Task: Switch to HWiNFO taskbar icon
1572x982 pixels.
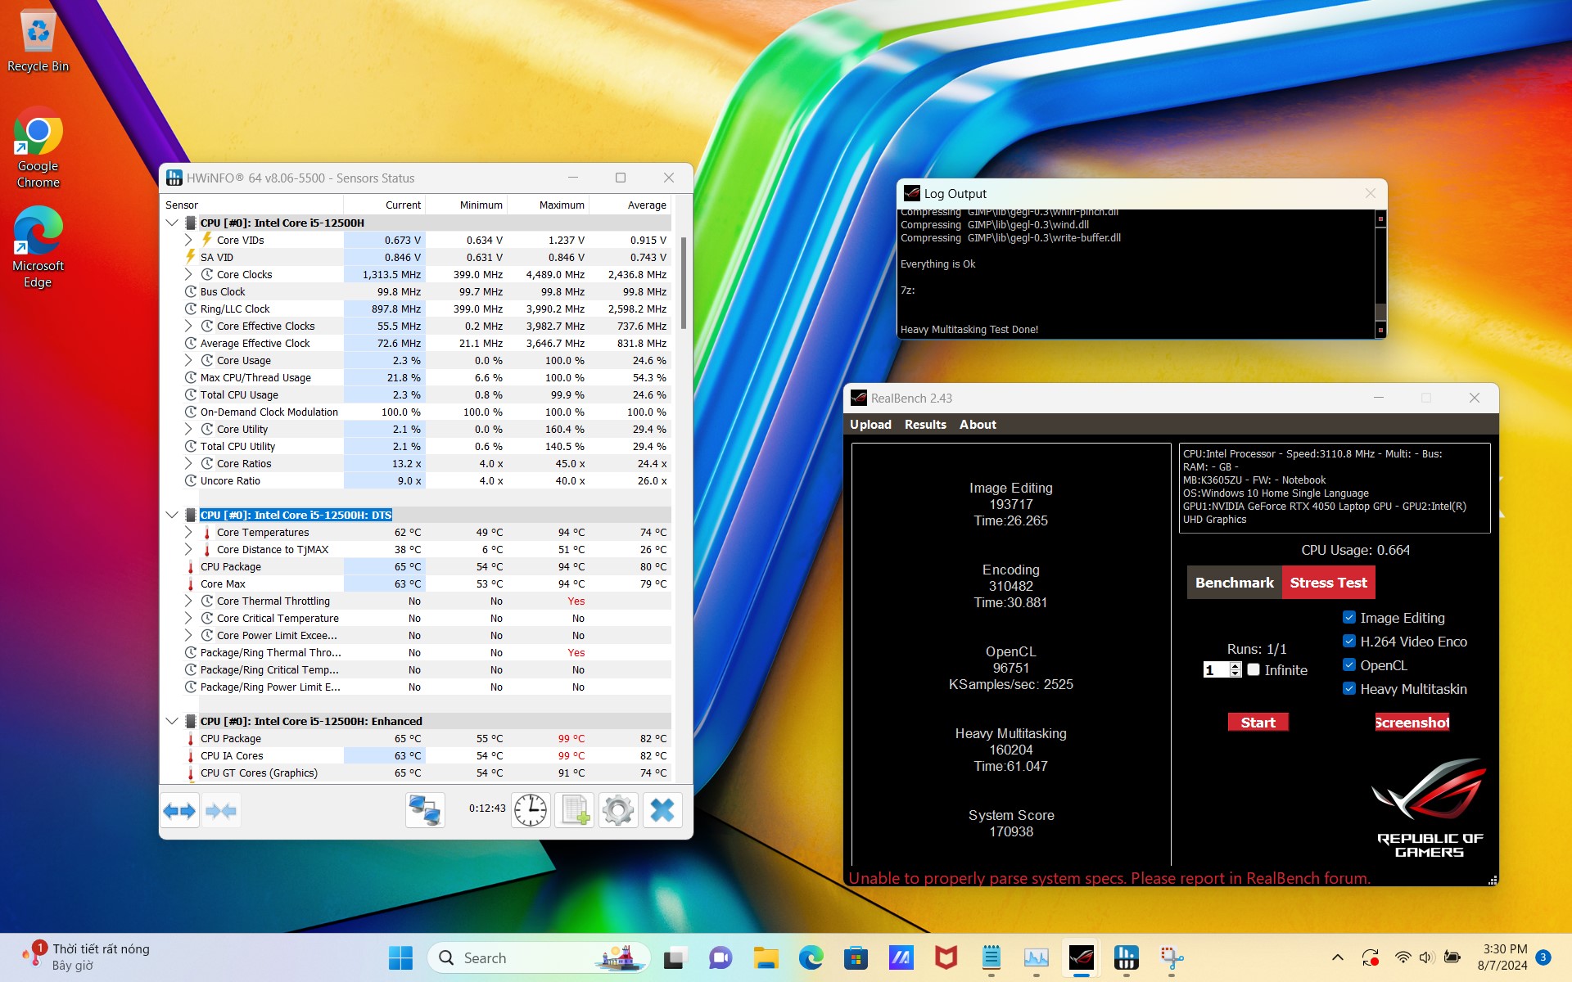Action: tap(1126, 957)
